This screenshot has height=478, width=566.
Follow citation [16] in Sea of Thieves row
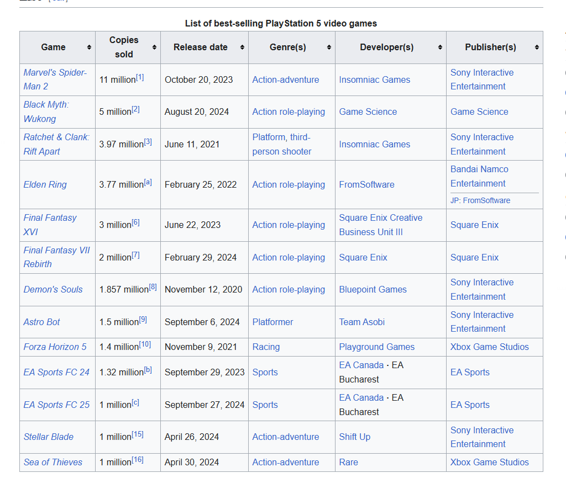tap(138, 460)
